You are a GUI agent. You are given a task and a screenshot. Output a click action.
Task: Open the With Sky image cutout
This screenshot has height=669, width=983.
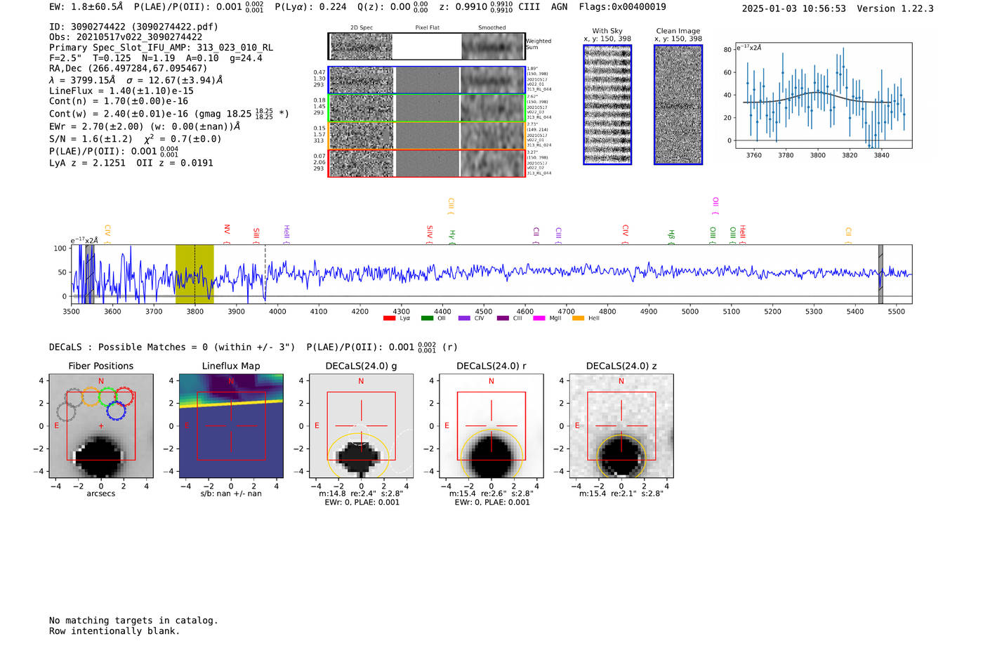click(607, 105)
